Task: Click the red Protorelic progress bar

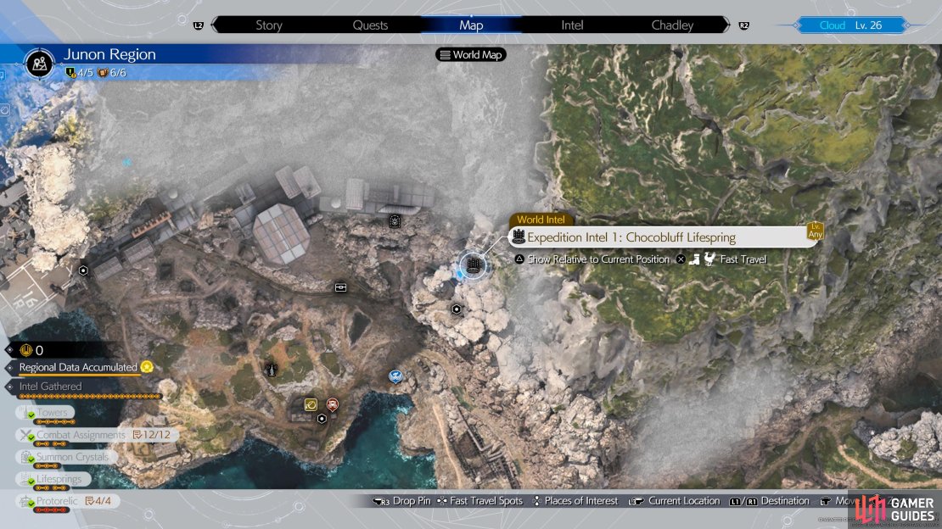Action: coord(52,510)
